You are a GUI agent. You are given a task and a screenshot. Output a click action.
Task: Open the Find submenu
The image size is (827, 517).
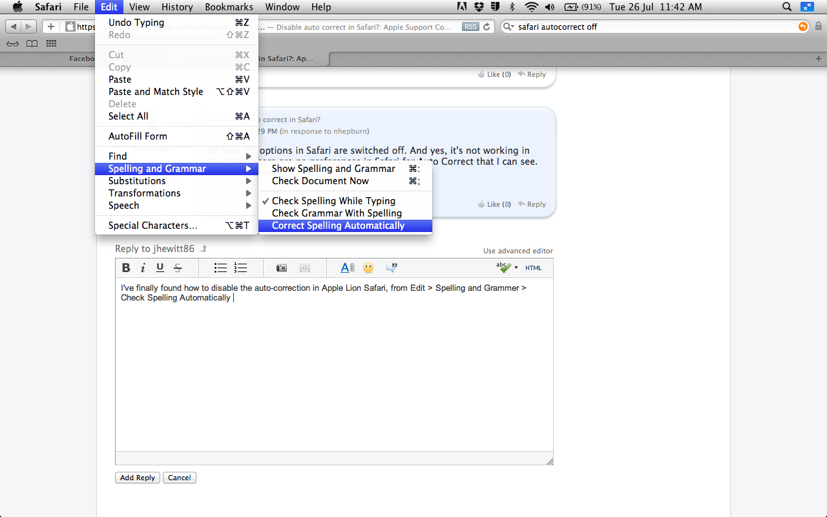(x=118, y=156)
